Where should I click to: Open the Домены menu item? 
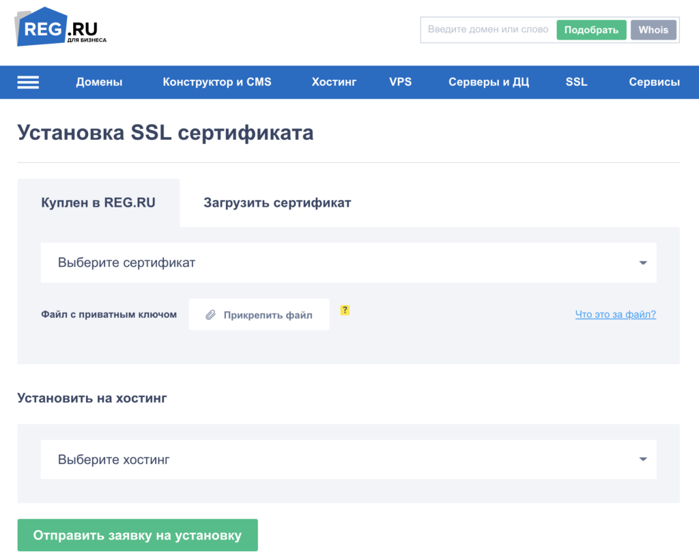coord(99,83)
